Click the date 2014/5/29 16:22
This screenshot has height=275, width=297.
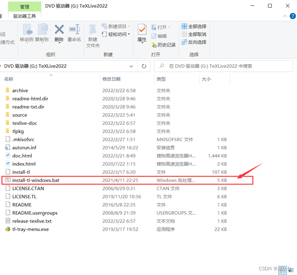coord(120,148)
